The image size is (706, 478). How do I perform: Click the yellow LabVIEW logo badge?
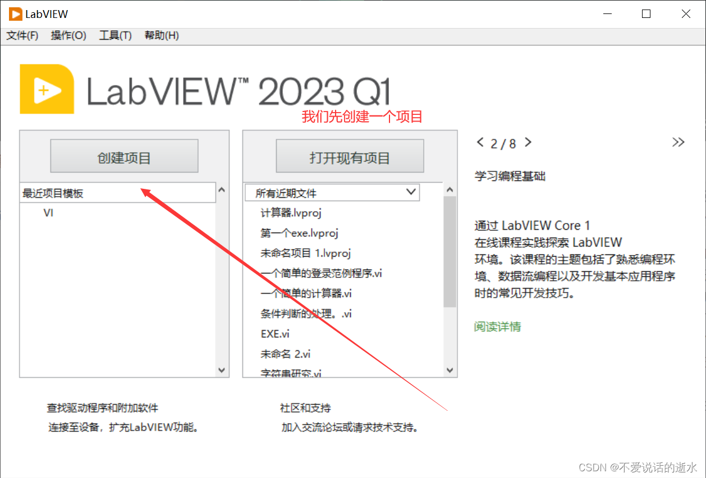47,89
